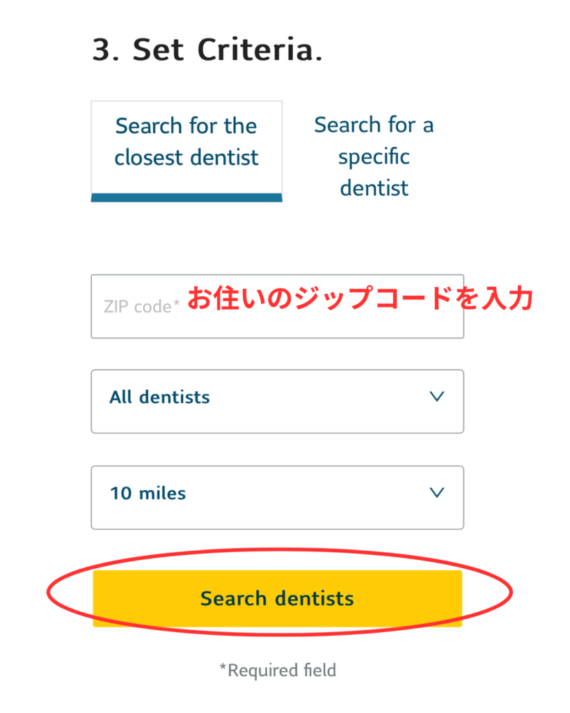The width and height of the screenshot is (570, 713).
Task: Click the red Japanese ZIP code annotation
Action: click(361, 298)
